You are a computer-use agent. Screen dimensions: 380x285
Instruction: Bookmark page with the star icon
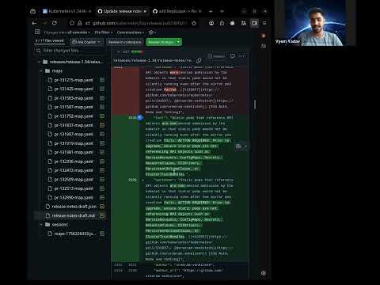tap(194, 23)
